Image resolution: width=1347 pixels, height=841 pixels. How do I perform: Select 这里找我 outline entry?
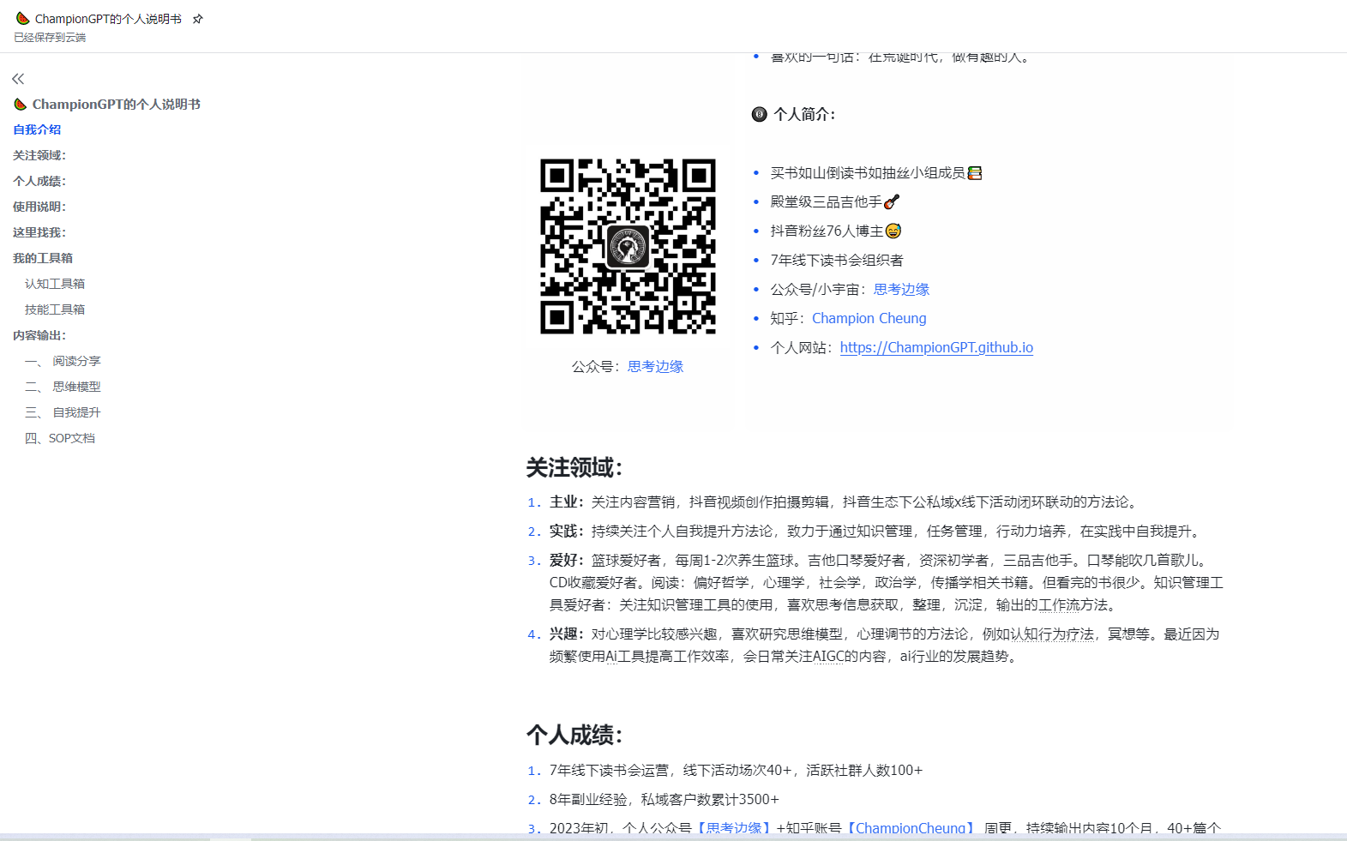pos(39,232)
